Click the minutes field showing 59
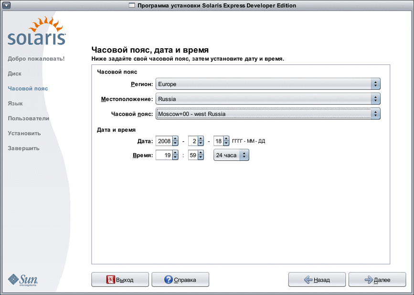Viewport: 414px width, 295px height. 193,155
